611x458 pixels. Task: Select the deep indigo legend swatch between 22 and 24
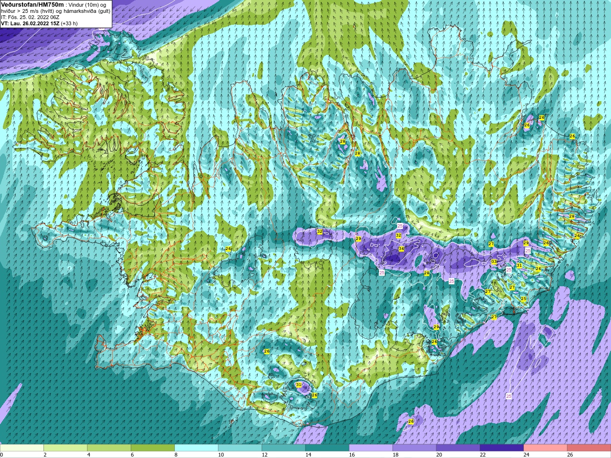pos(502,448)
